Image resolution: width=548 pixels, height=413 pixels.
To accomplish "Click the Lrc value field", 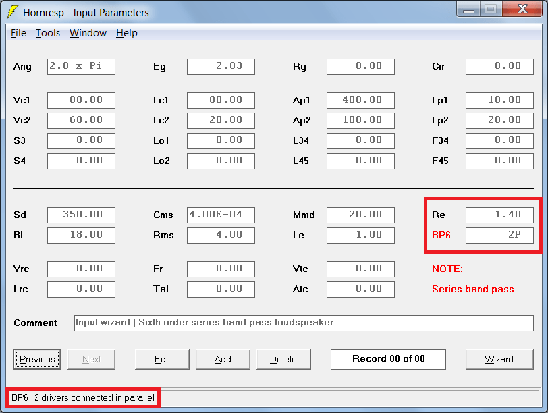I will tap(81, 290).
